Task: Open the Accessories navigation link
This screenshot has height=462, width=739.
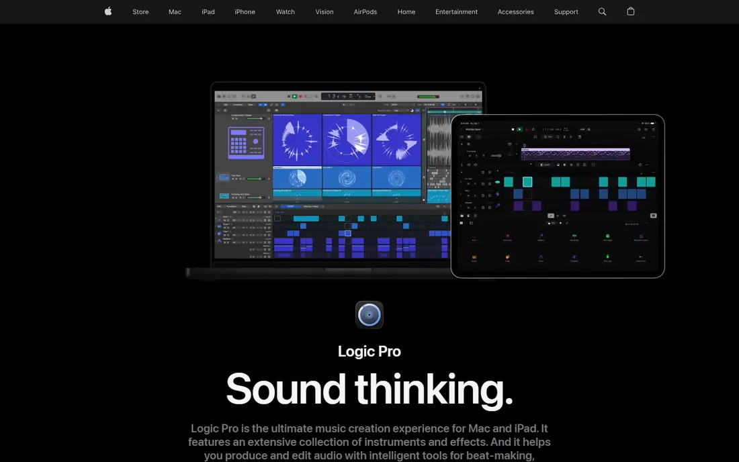Action: [515, 12]
